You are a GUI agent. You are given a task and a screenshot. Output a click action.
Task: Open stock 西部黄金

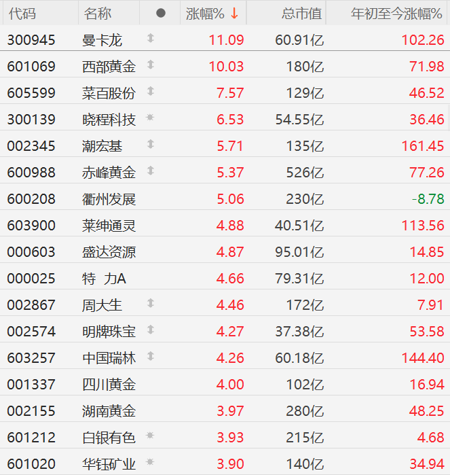[x=109, y=67]
